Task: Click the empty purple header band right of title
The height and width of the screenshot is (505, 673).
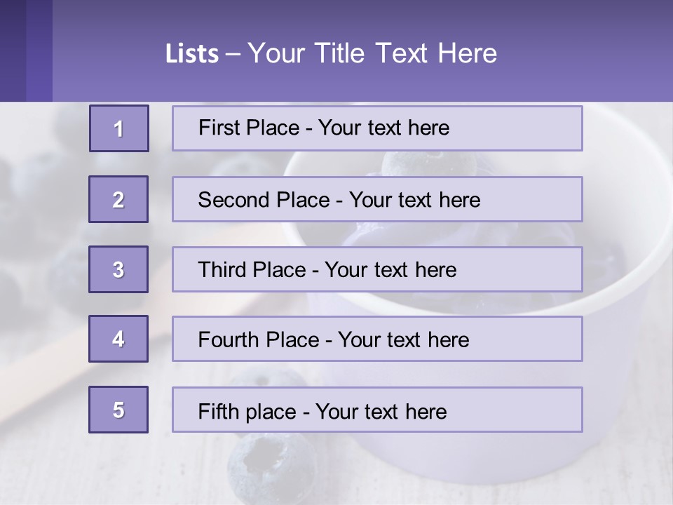Action: click(x=589, y=53)
